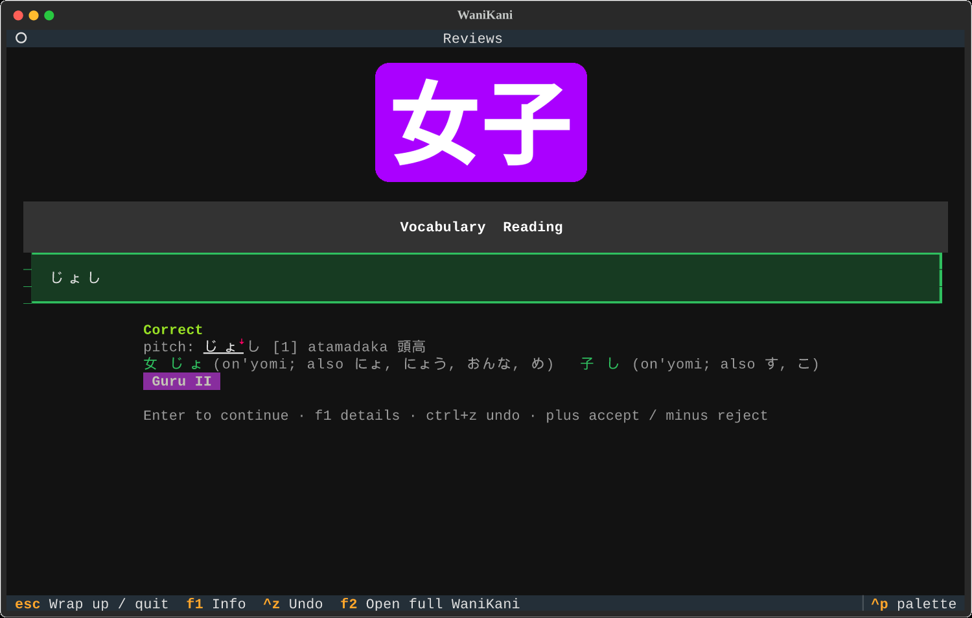Click the pitch accent line for じょし

(x=284, y=347)
